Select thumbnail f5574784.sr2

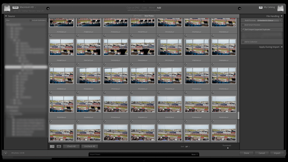point(61,104)
